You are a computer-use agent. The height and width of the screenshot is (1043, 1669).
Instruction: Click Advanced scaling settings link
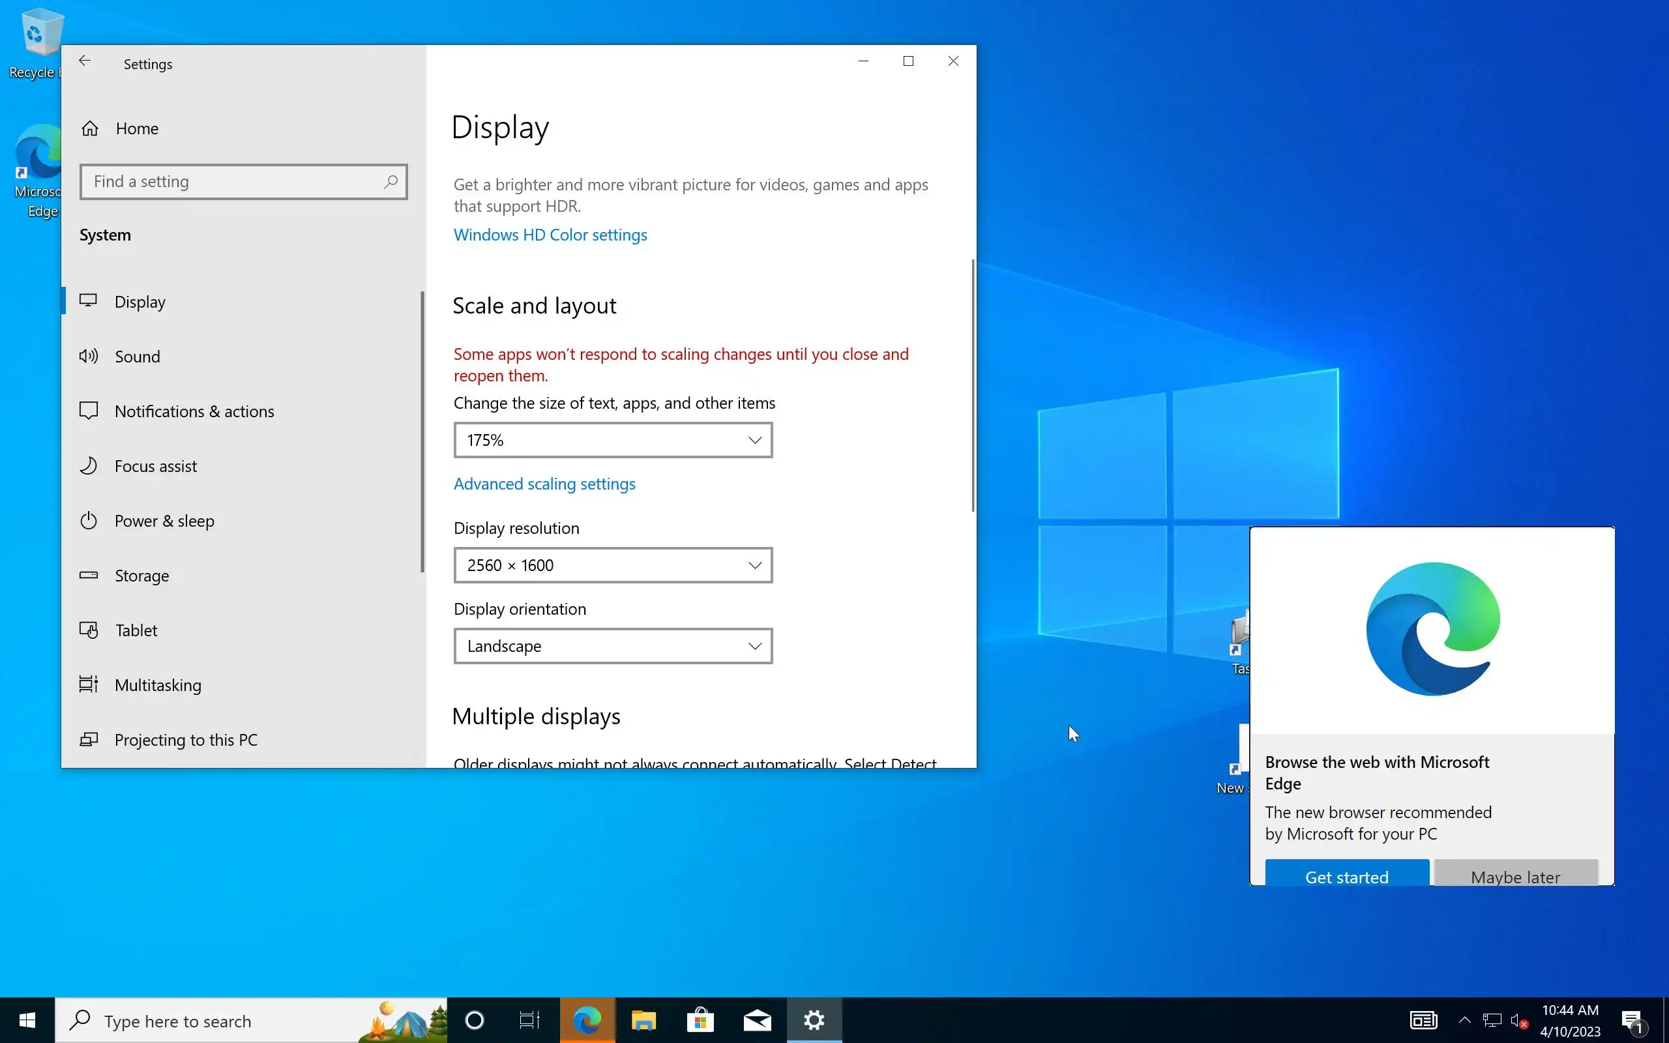pyautogui.click(x=544, y=484)
